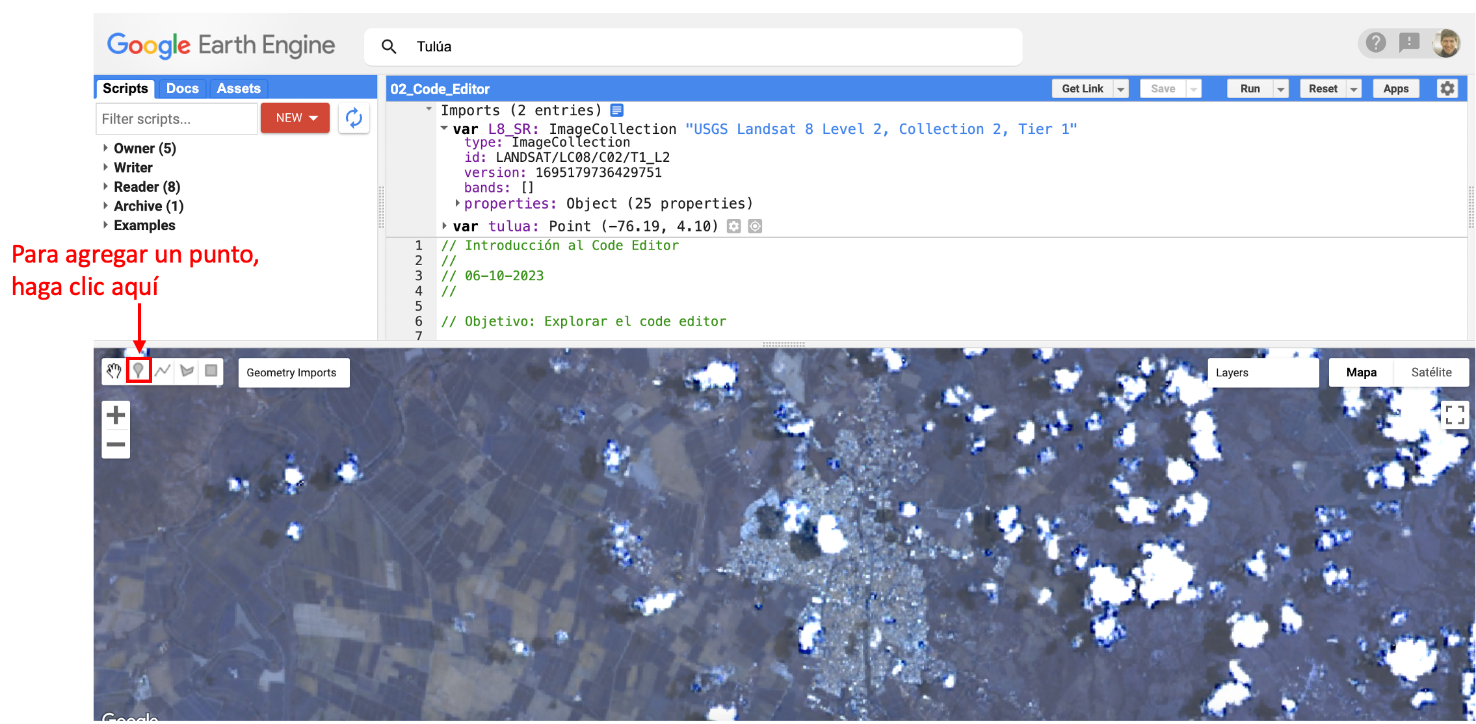Viewport: 1476px width, 724px height.
Task: Switch to the Assets tab
Action: coord(239,88)
